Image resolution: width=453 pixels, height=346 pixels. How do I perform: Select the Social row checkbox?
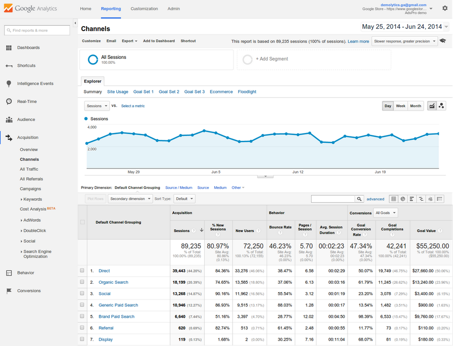[x=82, y=294]
